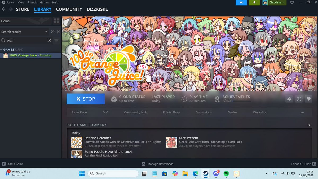Click the achievements progress bar
Image resolution: width=318 pixels, height=179 pixels.
point(242,101)
